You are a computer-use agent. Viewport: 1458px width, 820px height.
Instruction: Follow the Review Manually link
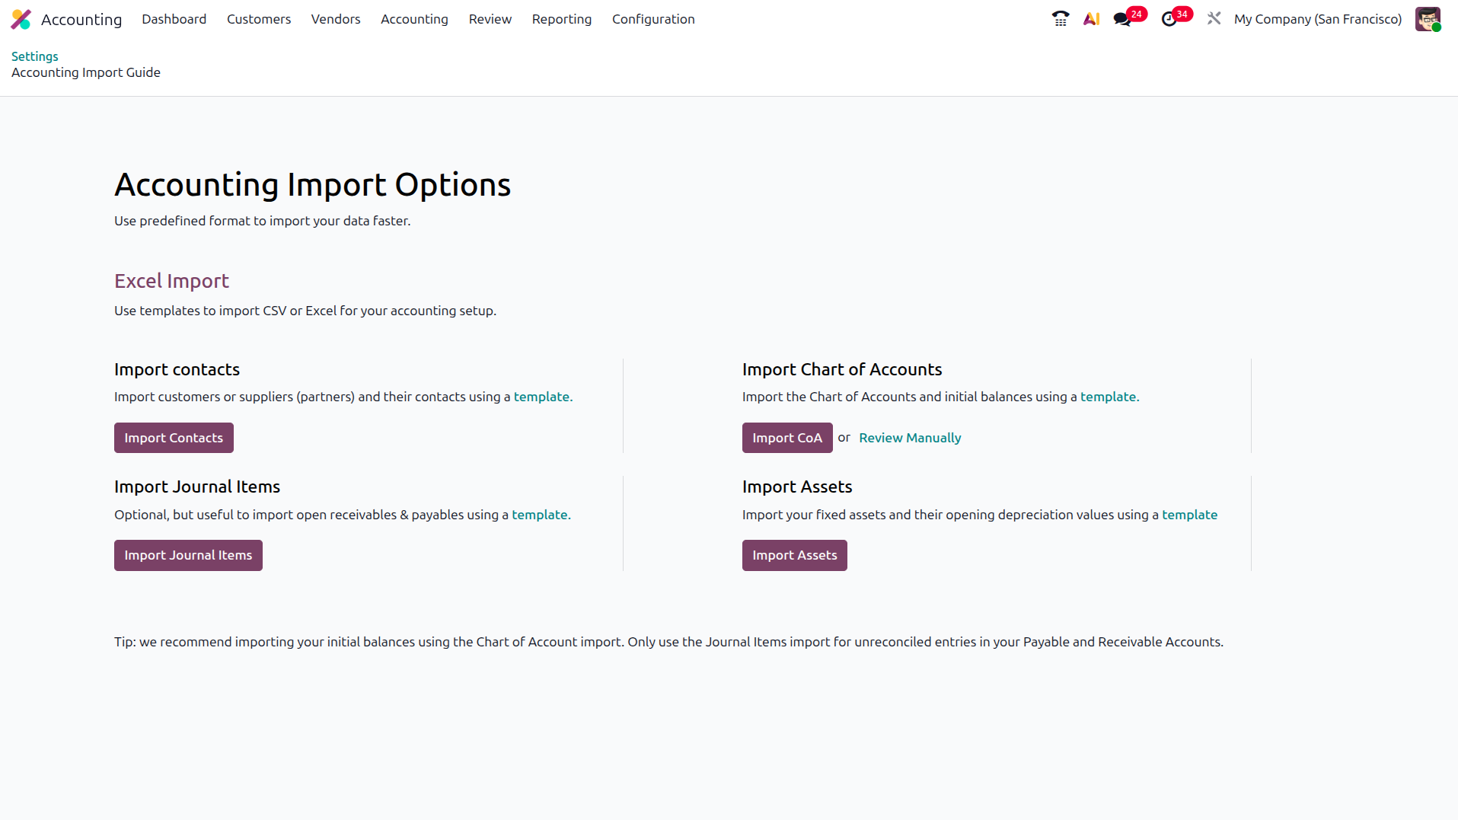coord(910,438)
